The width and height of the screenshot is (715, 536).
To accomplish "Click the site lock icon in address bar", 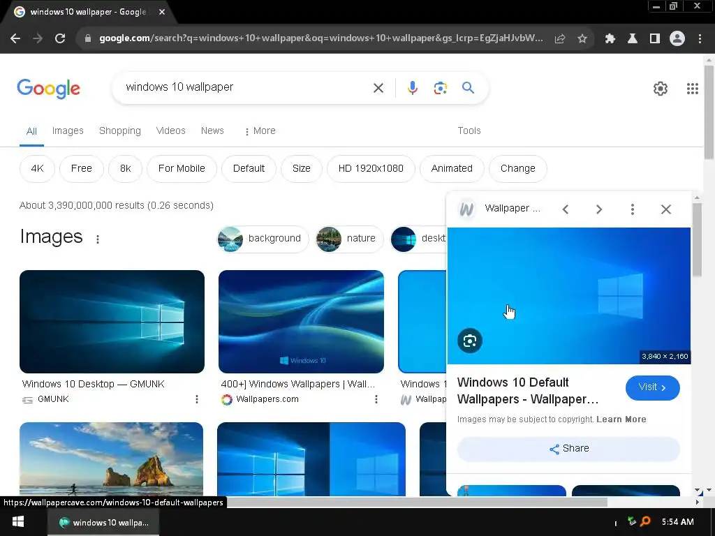I will (x=88, y=39).
